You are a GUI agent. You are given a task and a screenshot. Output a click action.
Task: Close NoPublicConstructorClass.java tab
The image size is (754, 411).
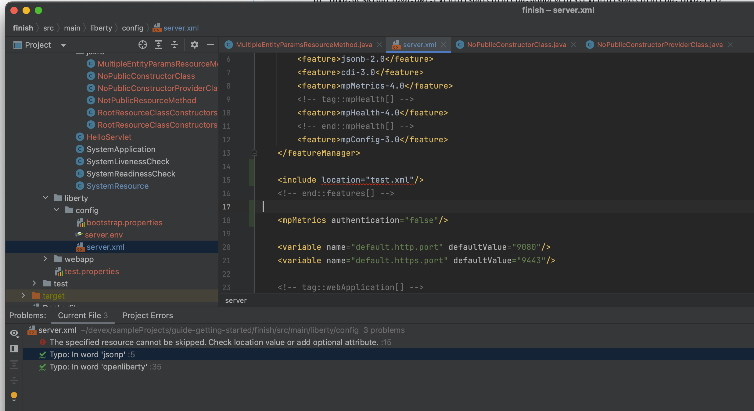pyautogui.click(x=573, y=45)
